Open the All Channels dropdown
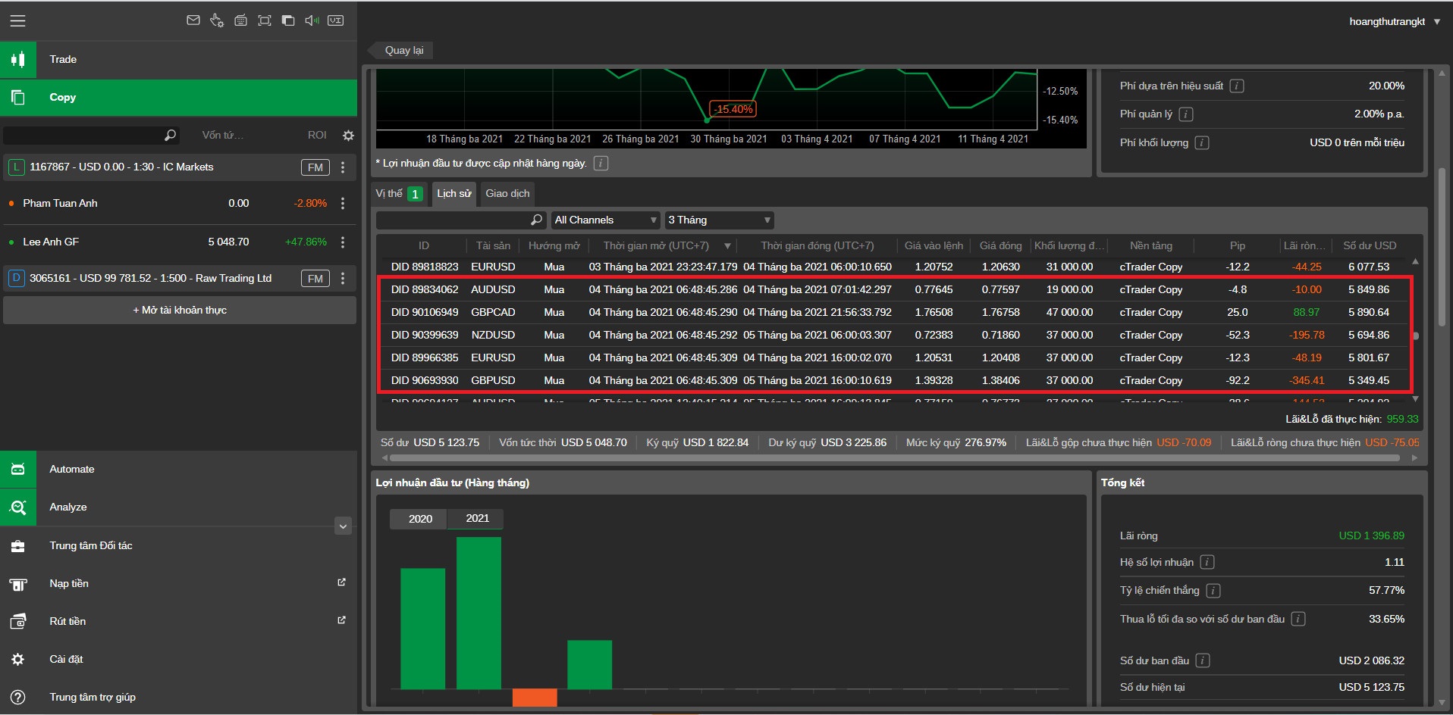 tap(605, 220)
